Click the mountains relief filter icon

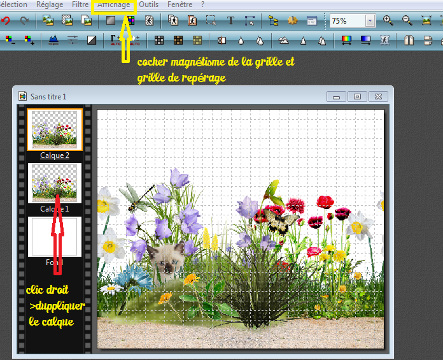[284, 40]
